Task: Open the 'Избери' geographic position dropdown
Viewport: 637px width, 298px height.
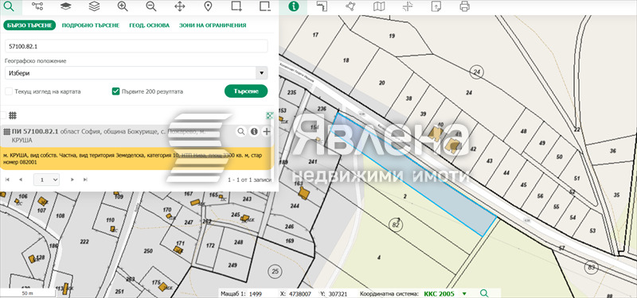Action: coord(136,73)
